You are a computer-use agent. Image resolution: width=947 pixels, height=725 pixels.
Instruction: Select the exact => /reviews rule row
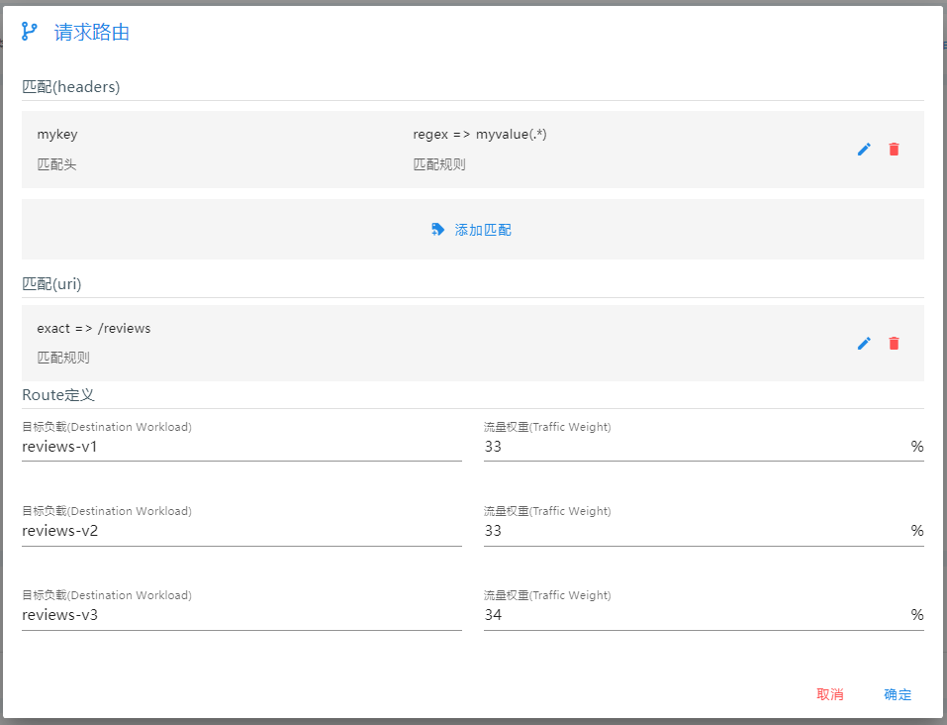pyautogui.click(x=473, y=343)
